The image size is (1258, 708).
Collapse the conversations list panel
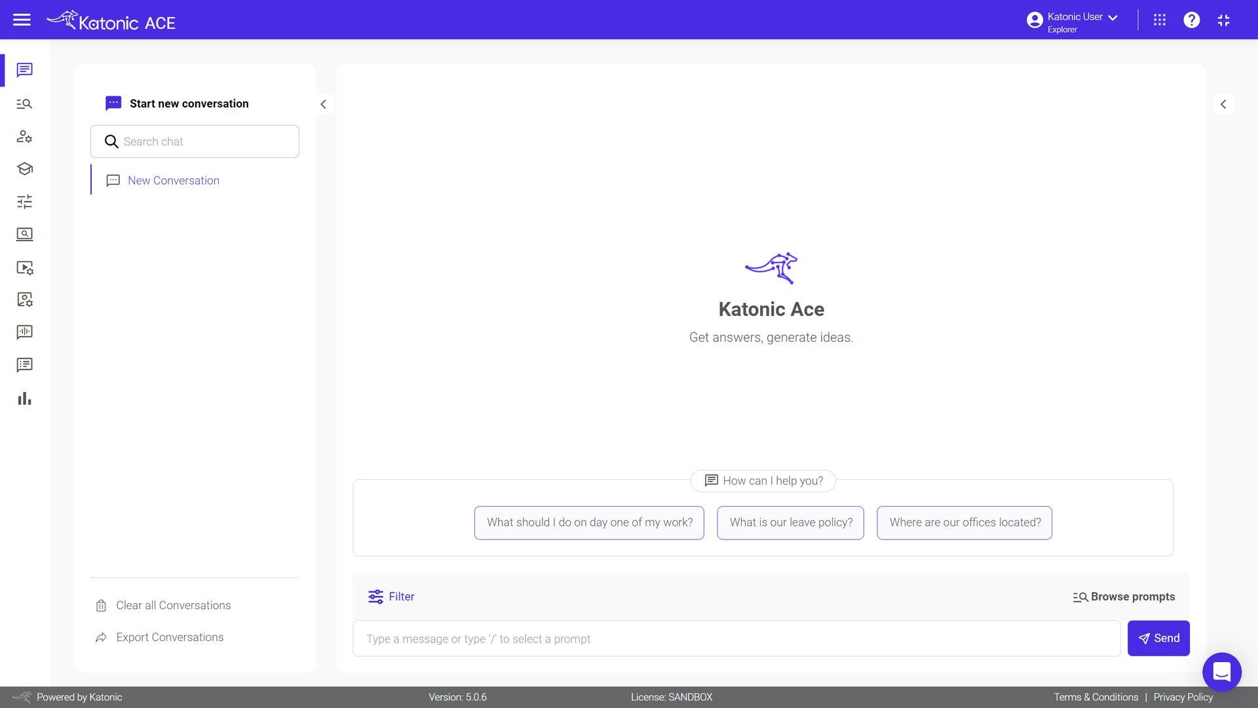[x=323, y=104]
